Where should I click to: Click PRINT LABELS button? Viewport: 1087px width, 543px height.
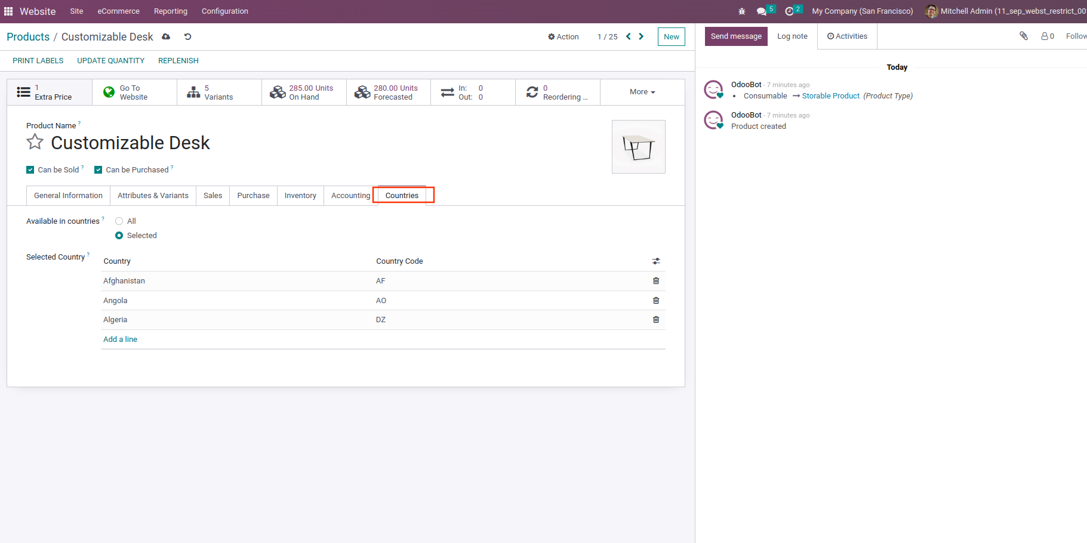[38, 61]
